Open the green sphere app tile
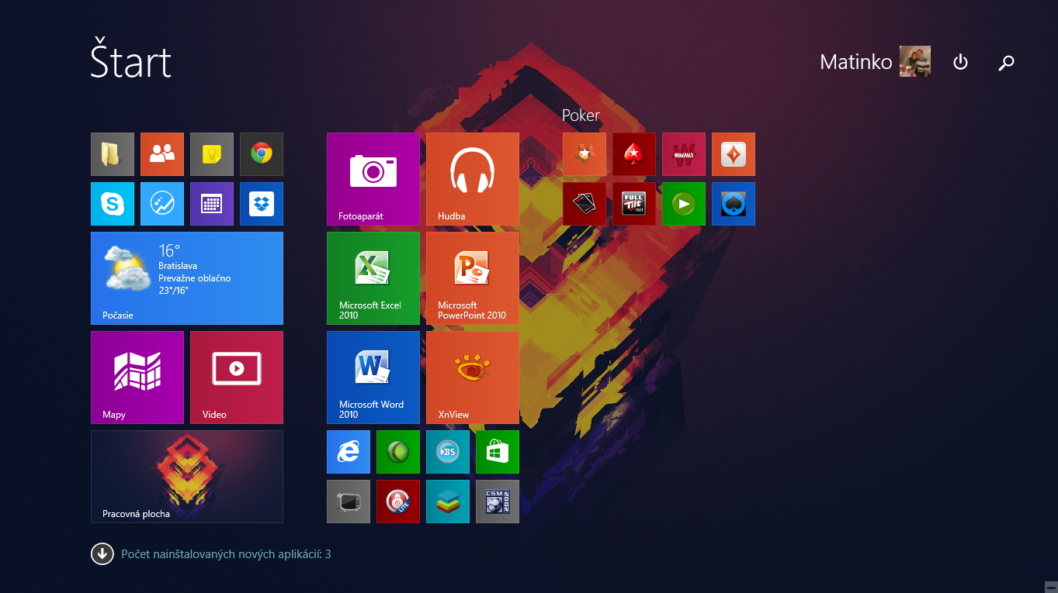Image resolution: width=1058 pixels, height=593 pixels. click(398, 452)
